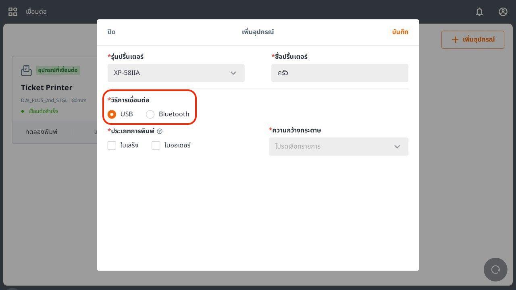The image size is (516, 290).
Task: Tap the floating circular spinner button
Action: (x=495, y=269)
